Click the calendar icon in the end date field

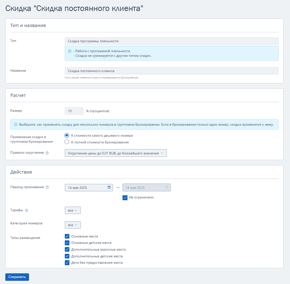coord(167,187)
